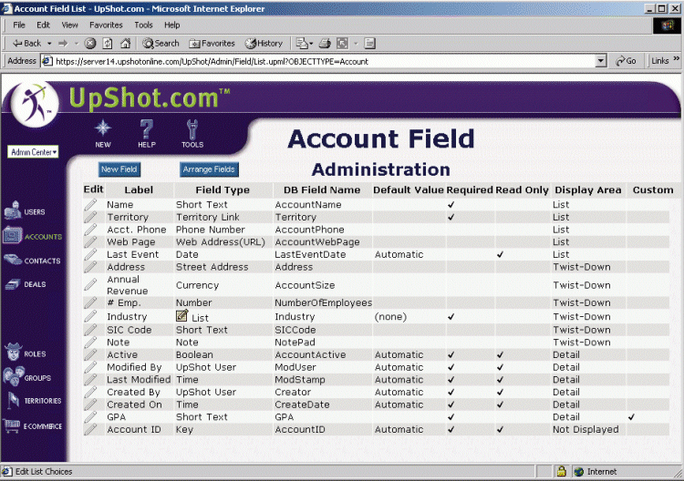
Task: Edit the Last Event field pencil
Action: coord(90,254)
